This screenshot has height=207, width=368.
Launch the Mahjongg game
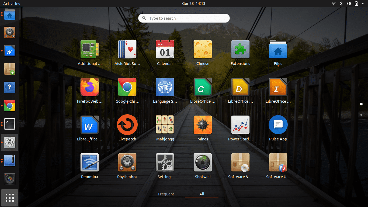click(x=165, y=128)
